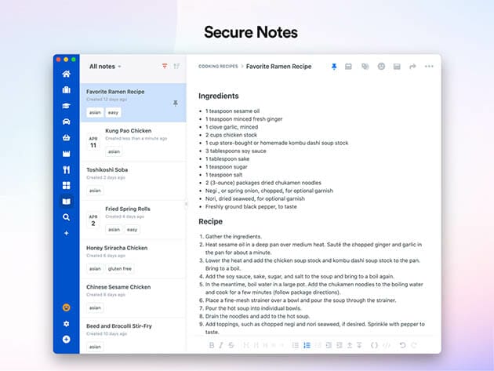Open settings gear in sidebar
Image resolution: width=494 pixels, height=371 pixels.
[66, 323]
